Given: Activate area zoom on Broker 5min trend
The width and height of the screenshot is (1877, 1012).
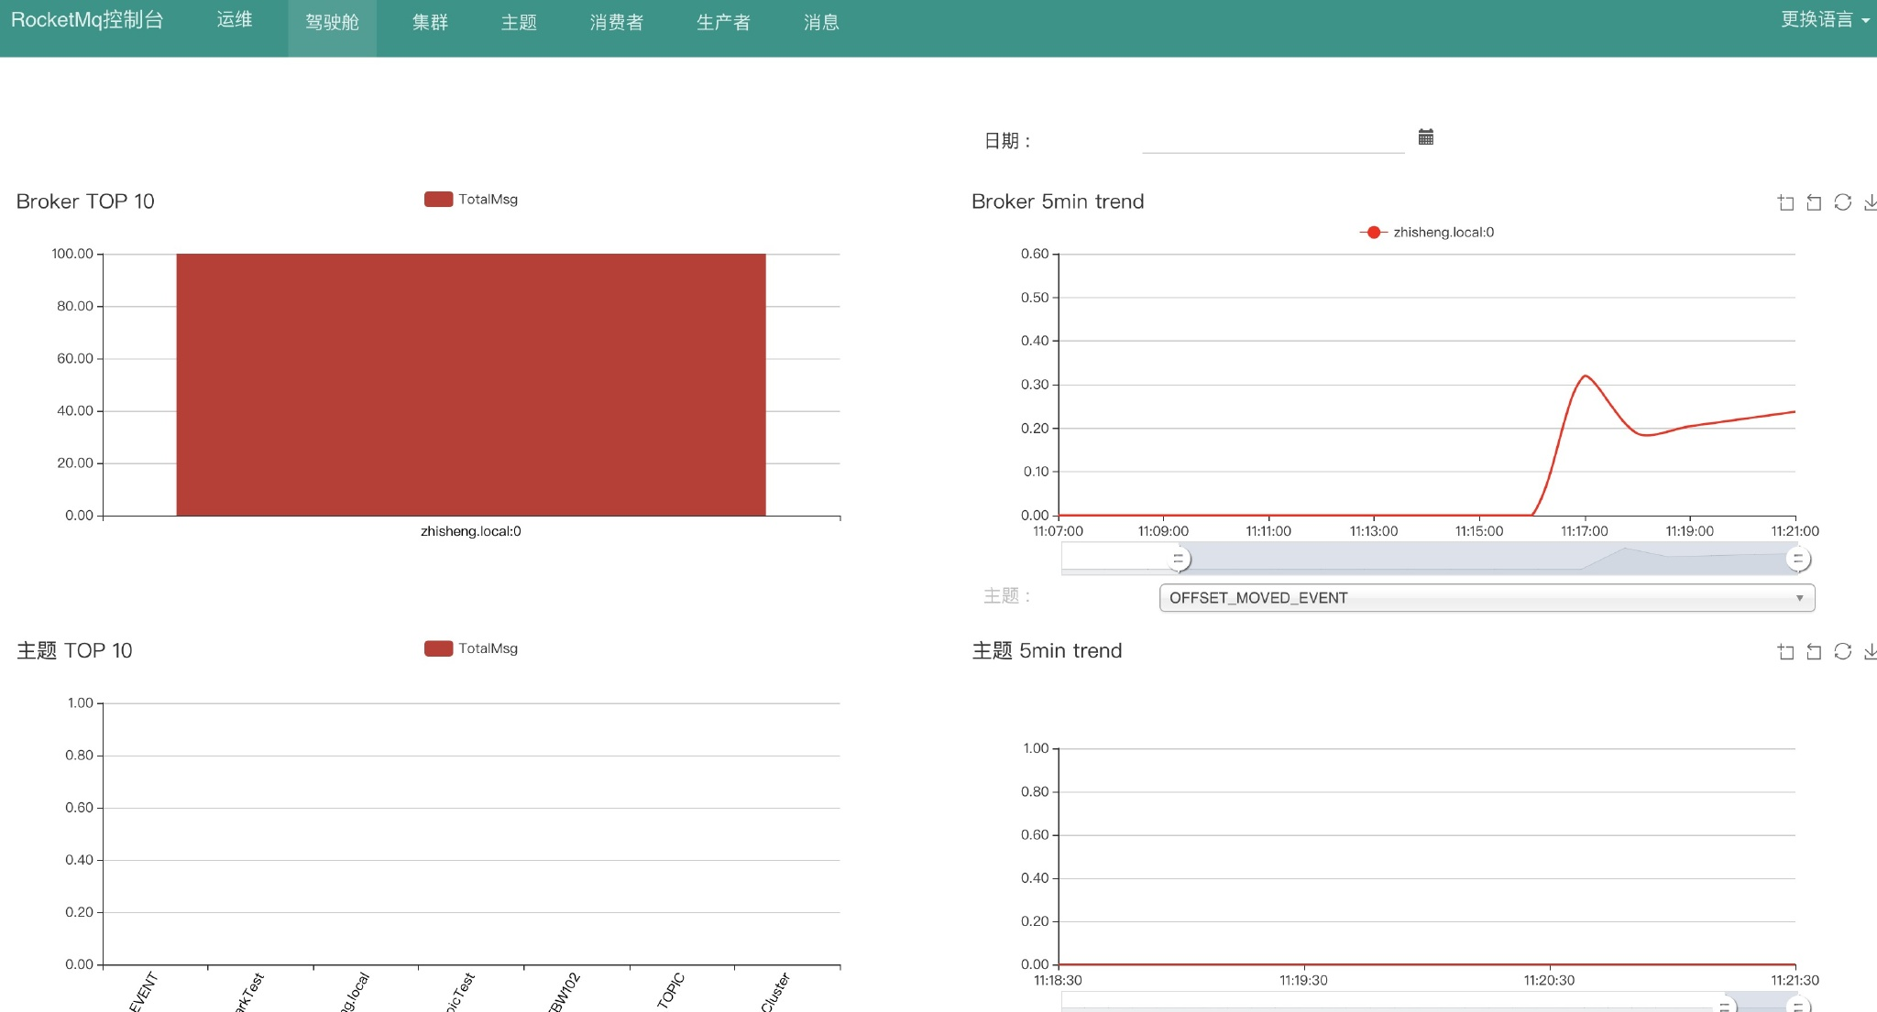Looking at the screenshot, I should coord(1785,202).
